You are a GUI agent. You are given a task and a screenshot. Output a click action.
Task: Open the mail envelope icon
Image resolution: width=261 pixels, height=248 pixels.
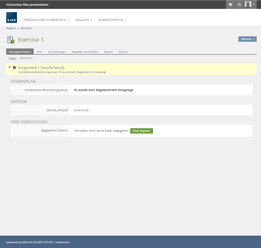tap(230, 5)
